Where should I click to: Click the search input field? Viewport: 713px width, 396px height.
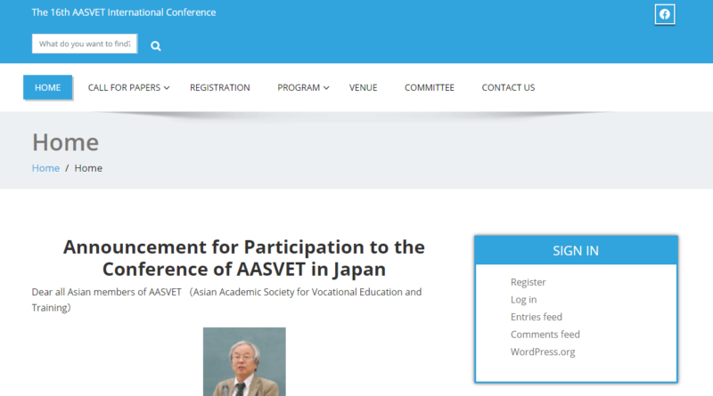(x=85, y=44)
